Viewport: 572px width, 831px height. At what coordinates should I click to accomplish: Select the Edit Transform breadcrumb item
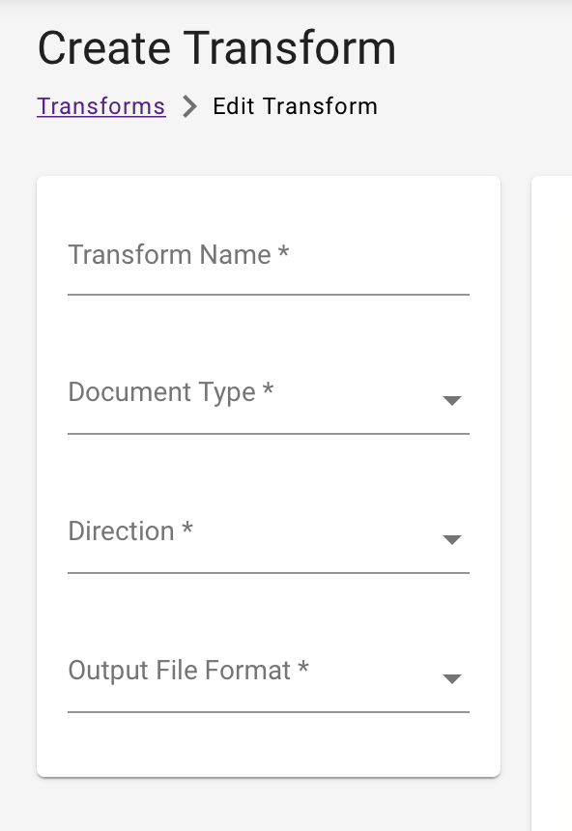click(295, 106)
